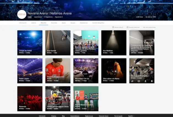173x117 pixels.
Task: Open the footer Foro de ayuda link
Action: (x=118, y=116)
